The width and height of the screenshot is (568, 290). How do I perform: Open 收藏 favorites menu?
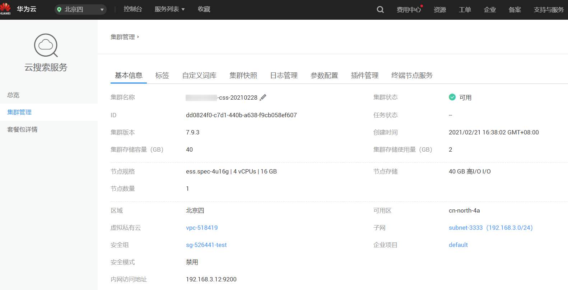pos(204,9)
